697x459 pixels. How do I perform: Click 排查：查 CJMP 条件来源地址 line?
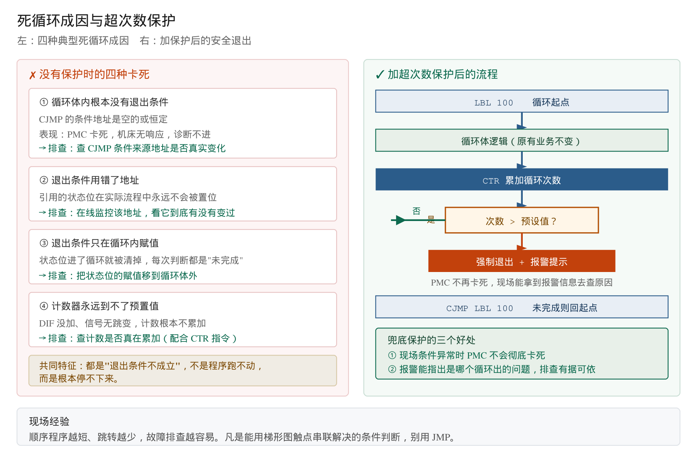[132, 148]
